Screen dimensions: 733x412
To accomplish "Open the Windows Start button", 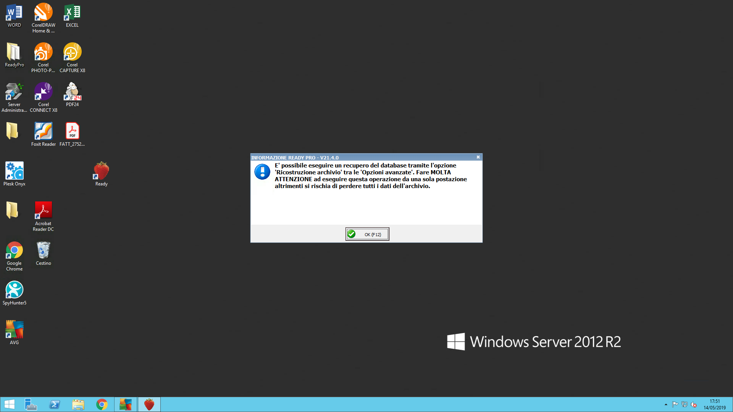I will pos(9,404).
